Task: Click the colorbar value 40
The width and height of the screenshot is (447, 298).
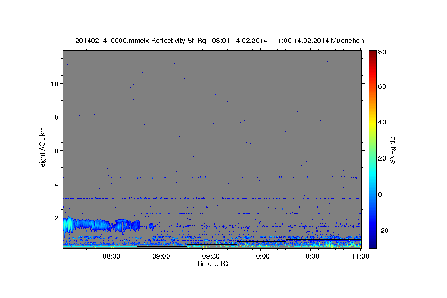Action: pos(383,122)
